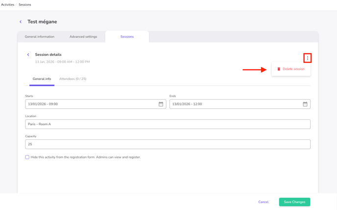Click Sessions in the breadcrumb

pos(25,4)
